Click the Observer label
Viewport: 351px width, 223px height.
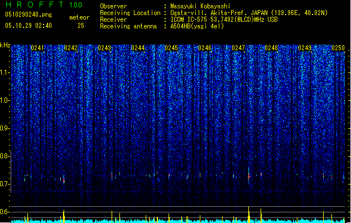113,6
